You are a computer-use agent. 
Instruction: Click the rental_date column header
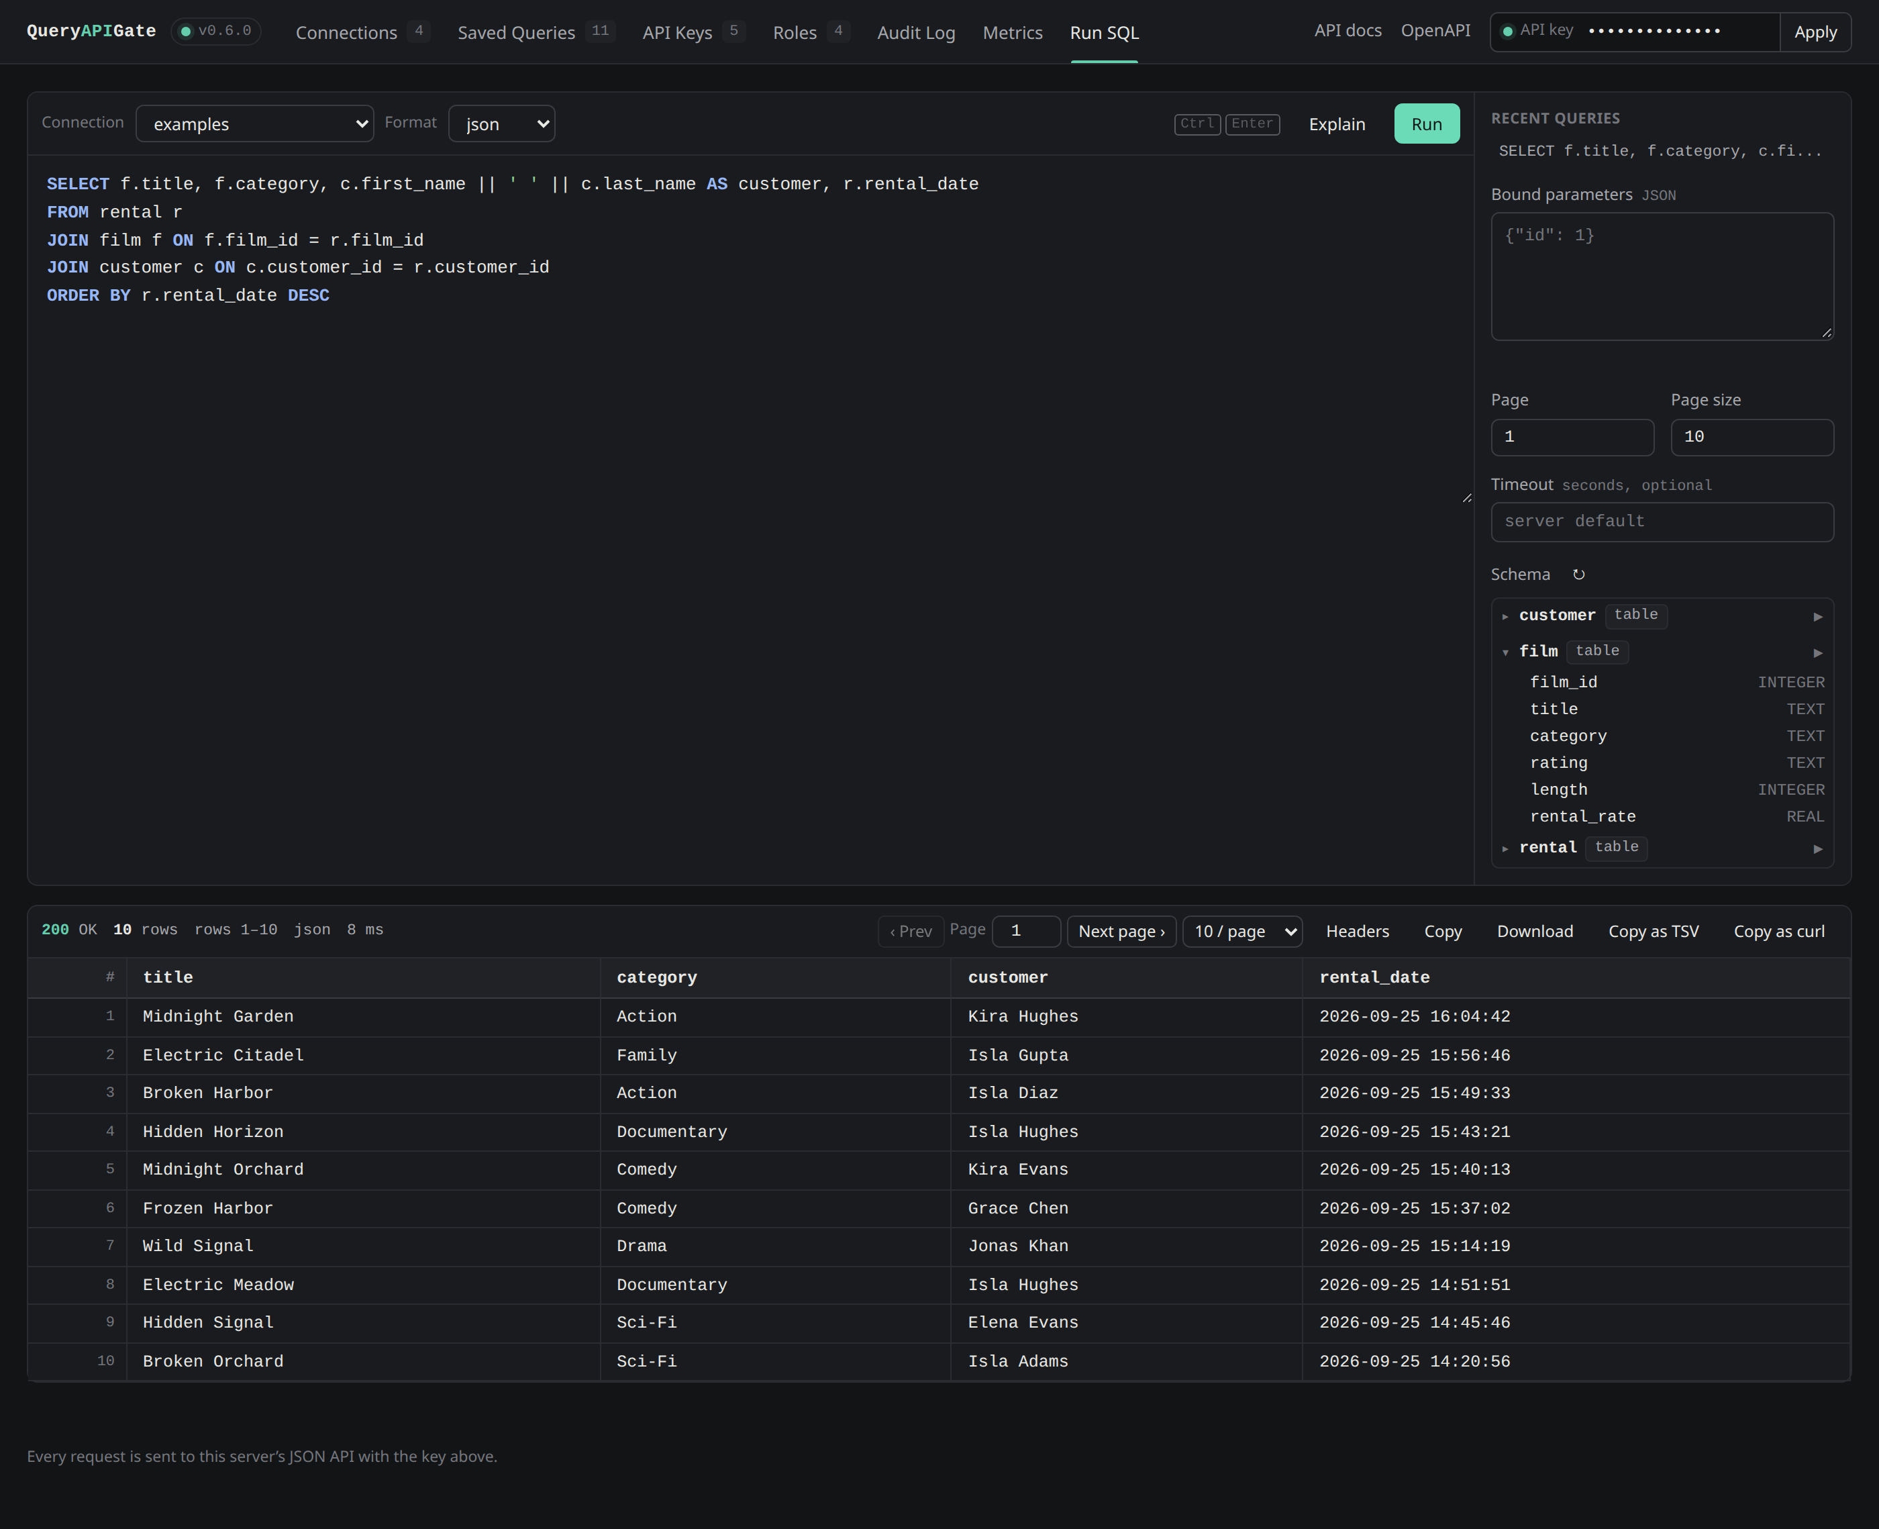[1576, 978]
